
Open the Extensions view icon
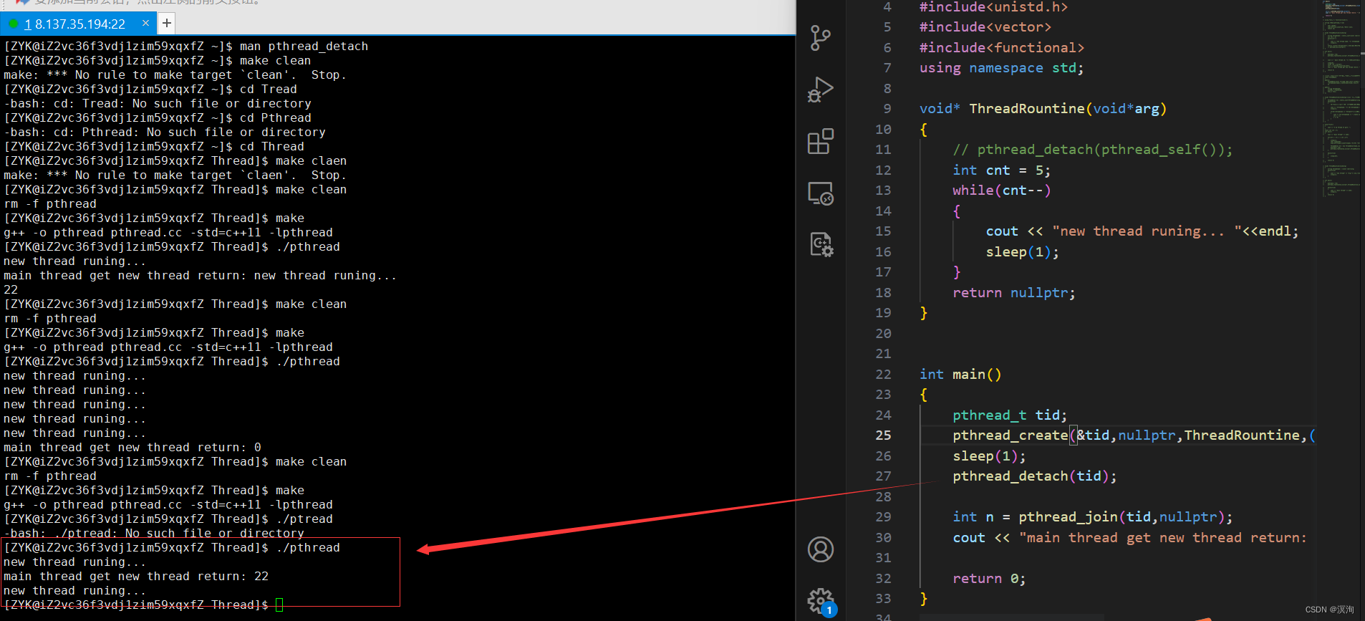pos(821,141)
